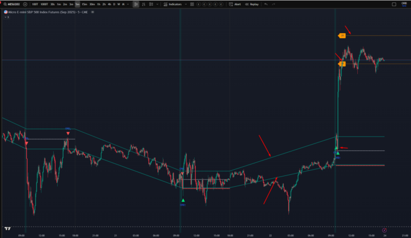The width and height of the screenshot is (411, 238).
Task: Select the D daily interval
Action: (x=114, y=4)
